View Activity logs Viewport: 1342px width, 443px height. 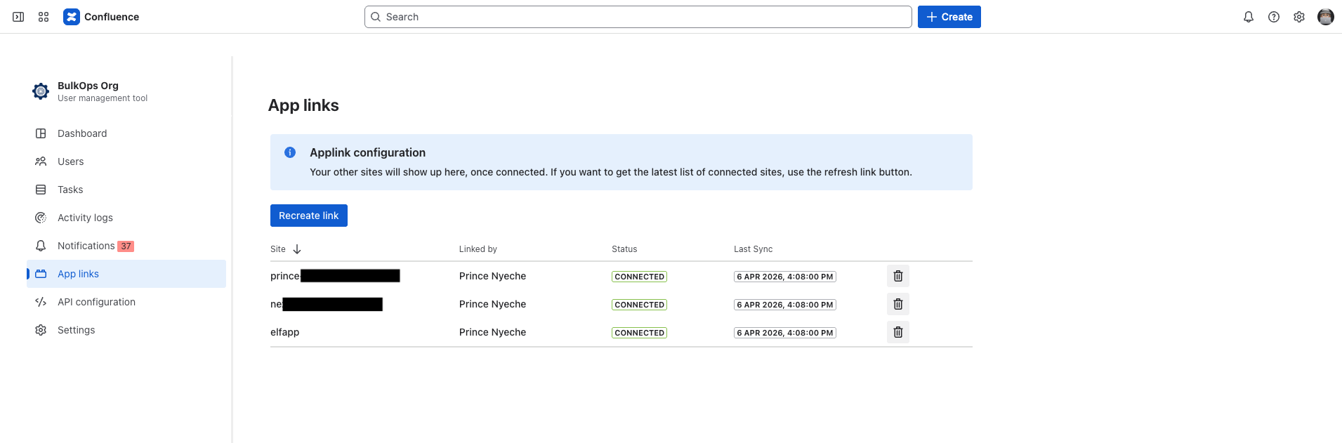pyautogui.click(x=126, y=218)
